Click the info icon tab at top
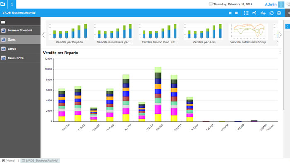 coord(12,4)
